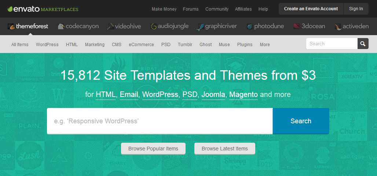The image size is (377, 176).
Task: Focus the large 'Responsive WordPress' search box
Action: (160, 121)
